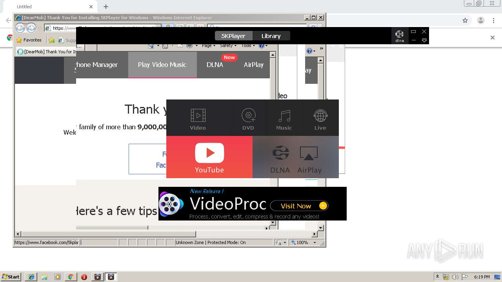The width and height of the screenshot is (502, 282).
Task: Select the DLNA tab on the webpage
Action: tap(215, 65)
